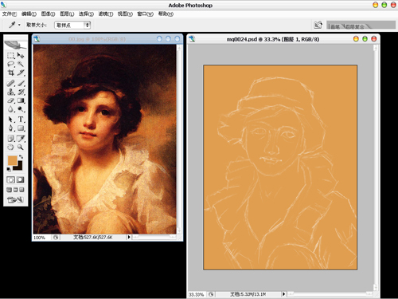Select the Rectangular Marquee tool
Image resolution: width=398 pixels, height=299 pixels.
point(10,55)
